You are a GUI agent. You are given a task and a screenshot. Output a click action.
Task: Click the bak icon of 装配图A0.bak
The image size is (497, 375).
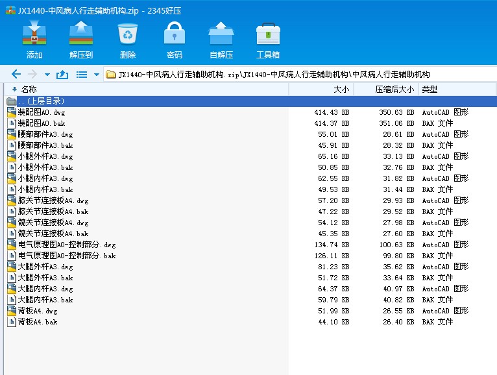(12, 123)
